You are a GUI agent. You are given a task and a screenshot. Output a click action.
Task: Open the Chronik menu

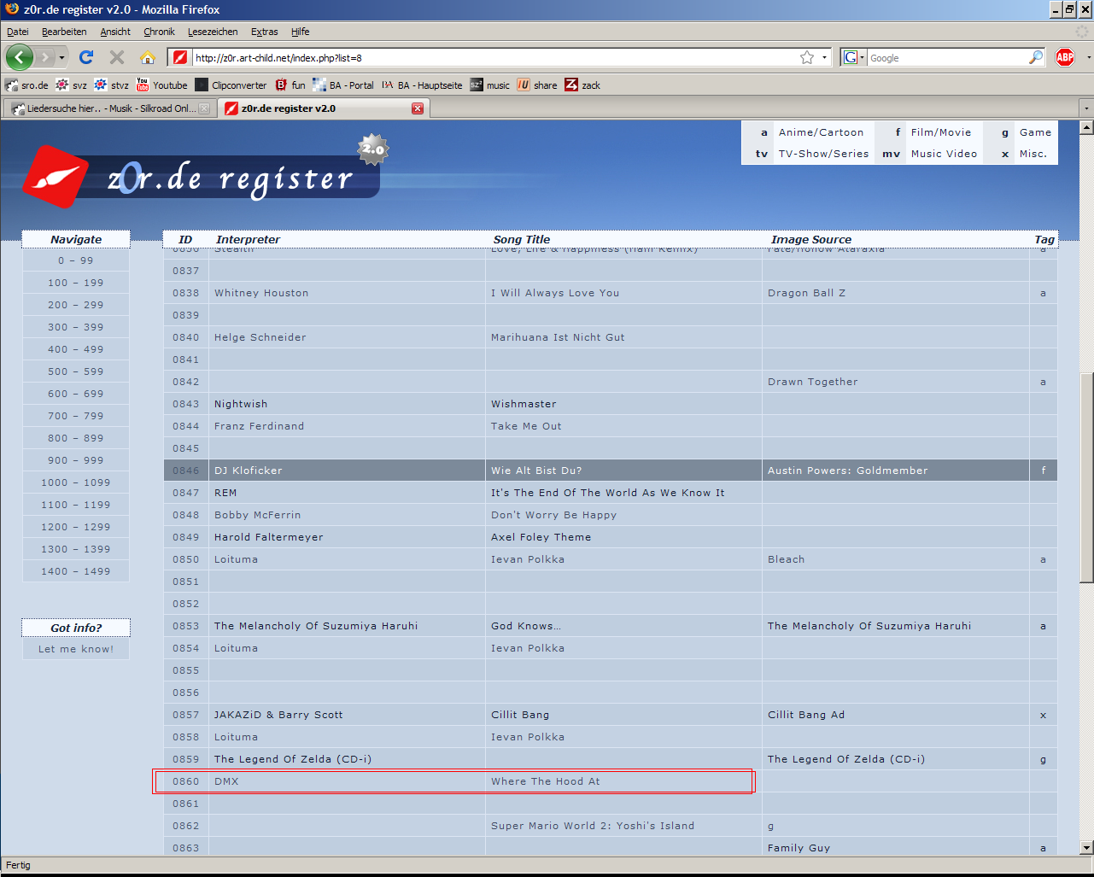[x=159, y=32]
